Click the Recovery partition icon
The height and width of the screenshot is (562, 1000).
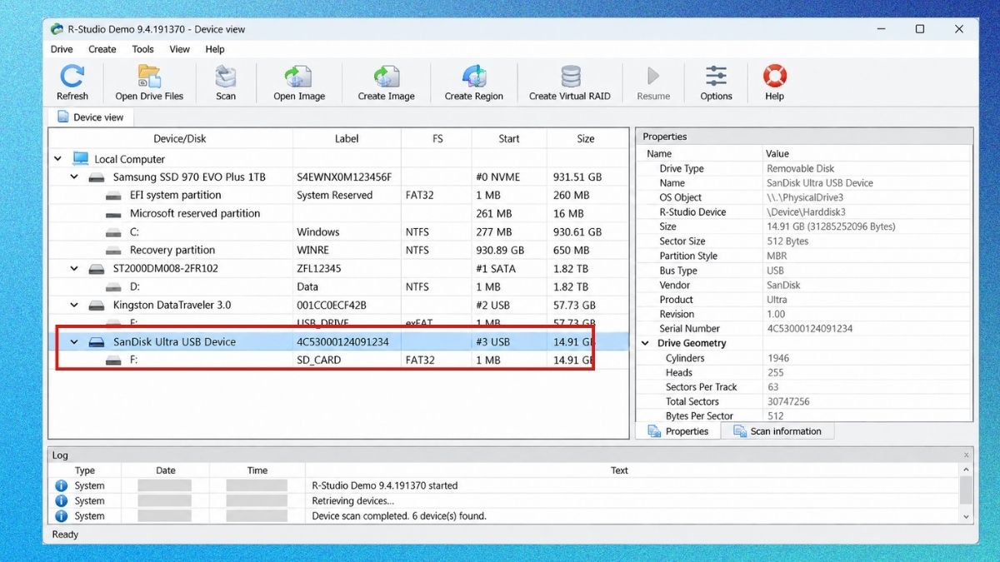114,251
